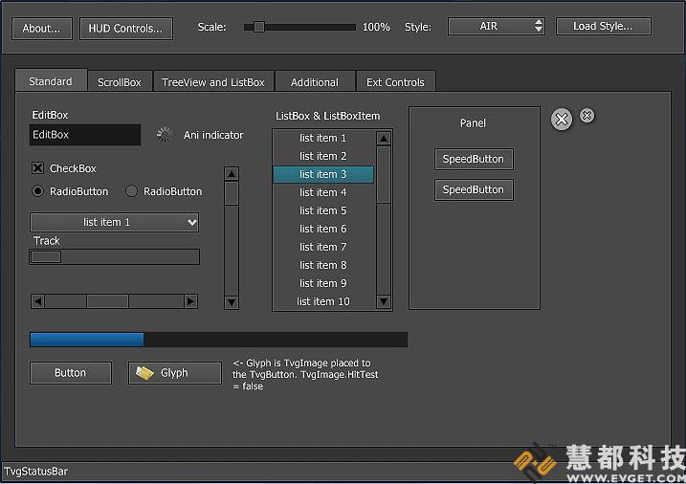Click the standalone vertical scrollbar thumb

pos(232,193)
